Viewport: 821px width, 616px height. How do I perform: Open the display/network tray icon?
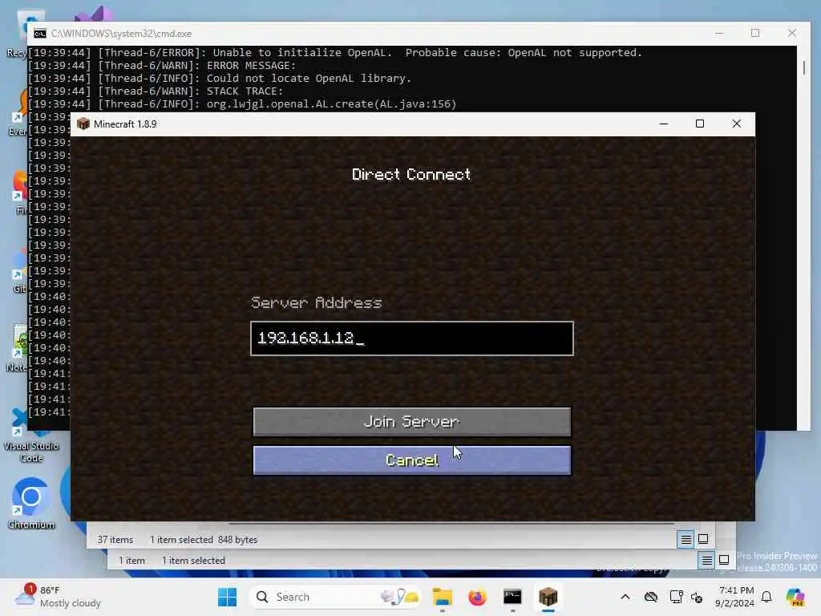click(676, 597)
